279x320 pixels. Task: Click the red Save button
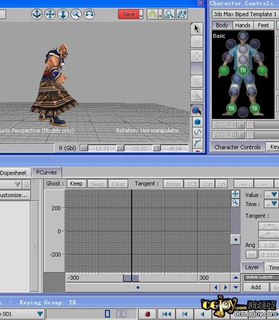pos(129,14)
